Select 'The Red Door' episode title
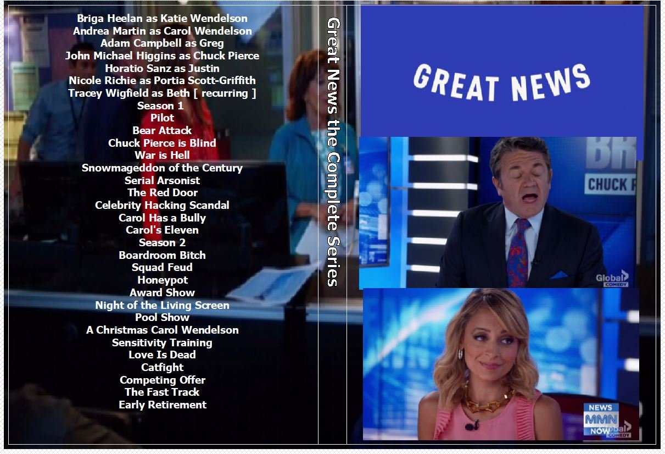The width and height of the screenshot is (665, 454). click(x=162, y=193)
